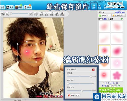Click the 预览 preview icon

click(x=62, y=14)
